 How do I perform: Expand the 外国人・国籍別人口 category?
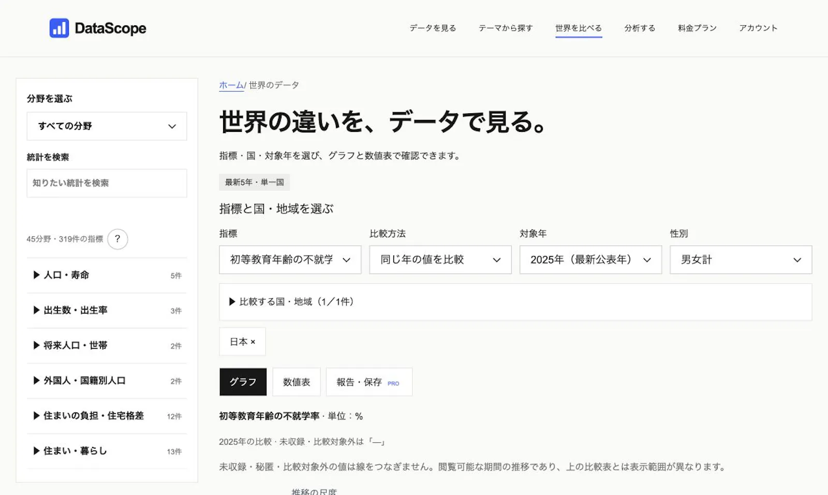point(107,381)
